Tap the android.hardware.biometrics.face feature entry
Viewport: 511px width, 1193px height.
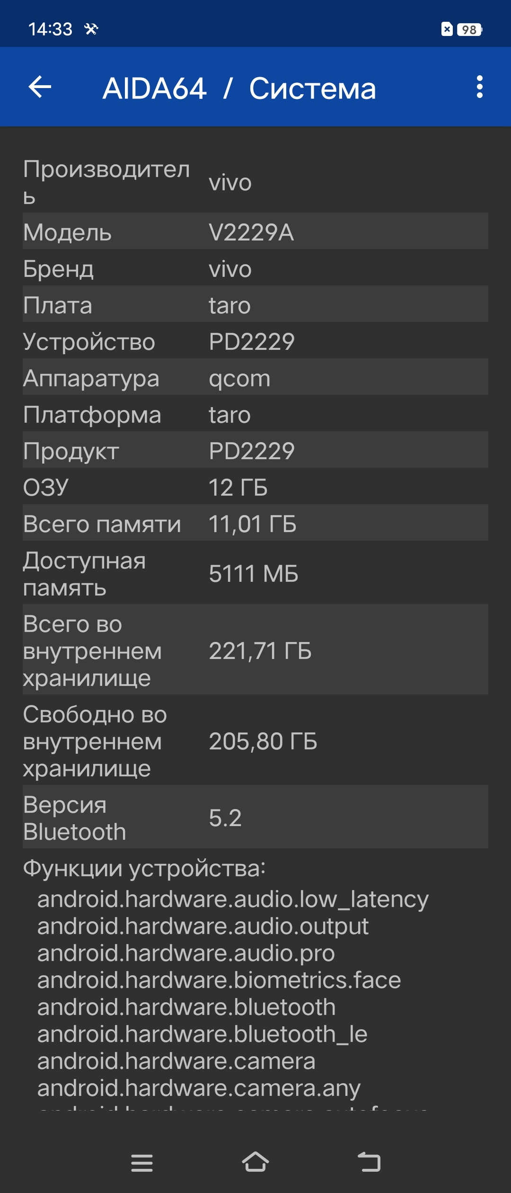coord(219,980)
